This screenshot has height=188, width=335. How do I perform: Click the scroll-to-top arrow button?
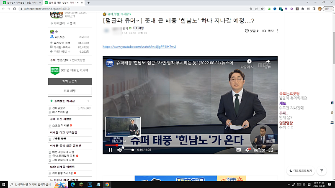(322, 171)
